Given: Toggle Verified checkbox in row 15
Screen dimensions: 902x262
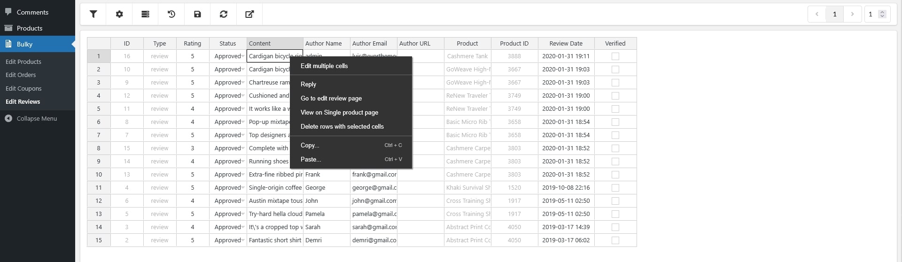Looking at the screenshot, I should [615, 240].
